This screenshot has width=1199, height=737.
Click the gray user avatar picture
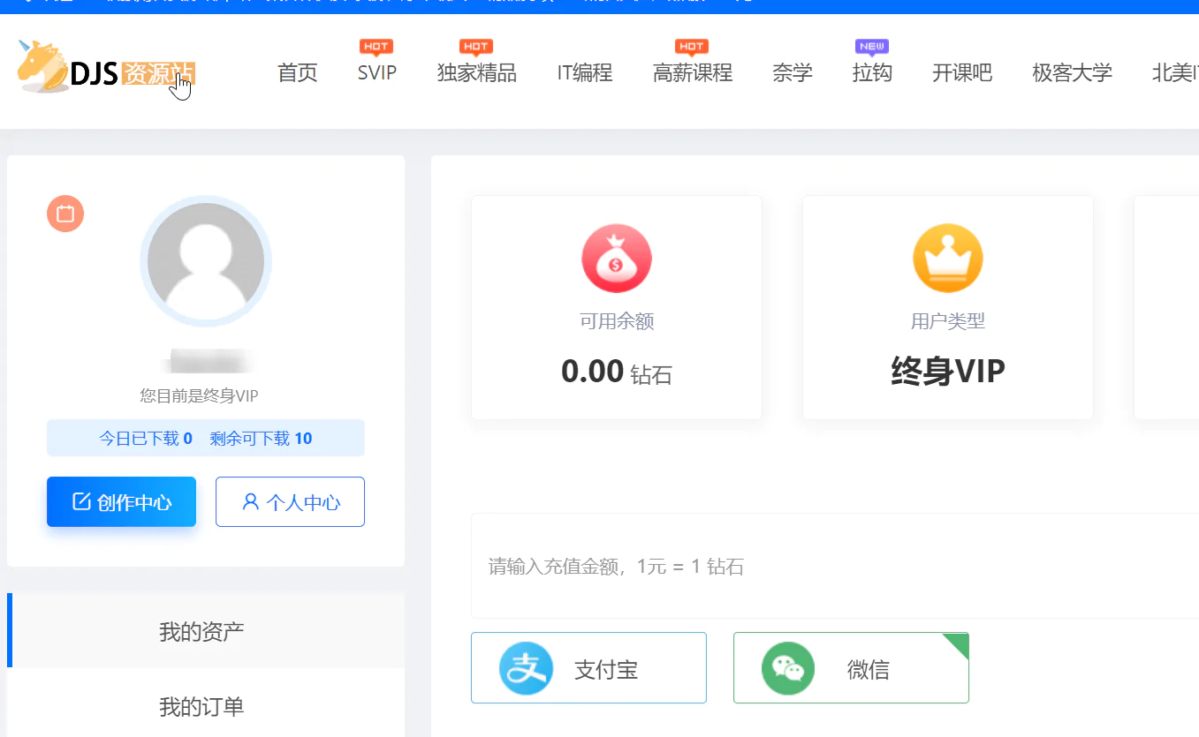206,262
